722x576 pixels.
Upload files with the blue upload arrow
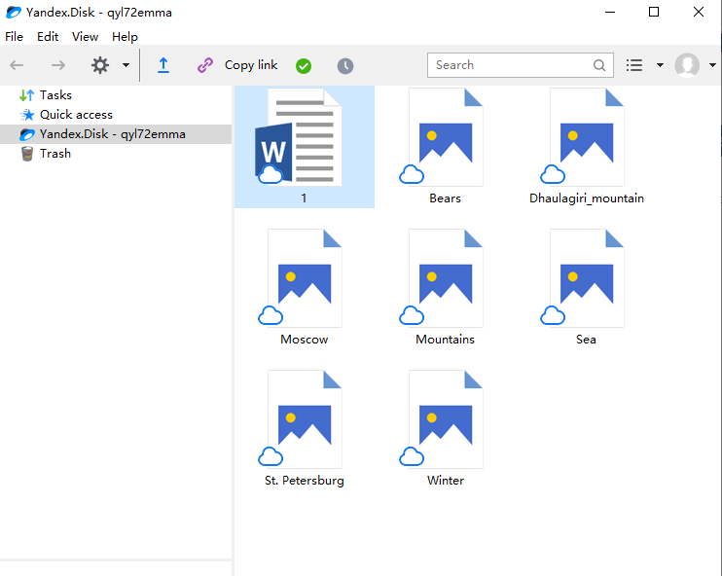pos(163,65)
